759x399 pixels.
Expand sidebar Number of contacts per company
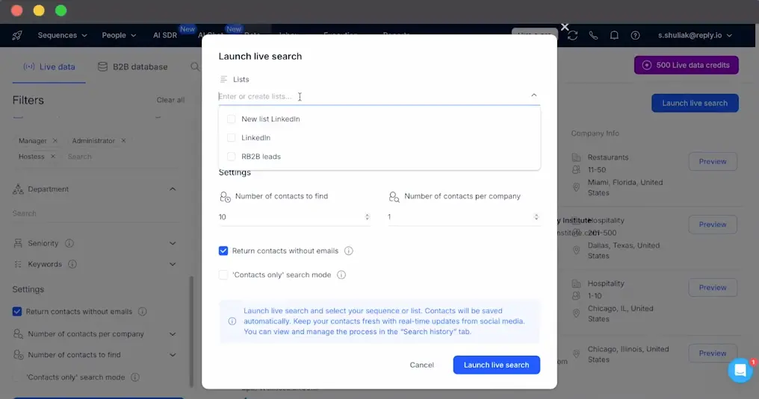pos(173,334)
